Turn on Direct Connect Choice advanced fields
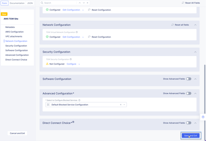The width and height of the screenshot is (206, 141). (188, 123)
